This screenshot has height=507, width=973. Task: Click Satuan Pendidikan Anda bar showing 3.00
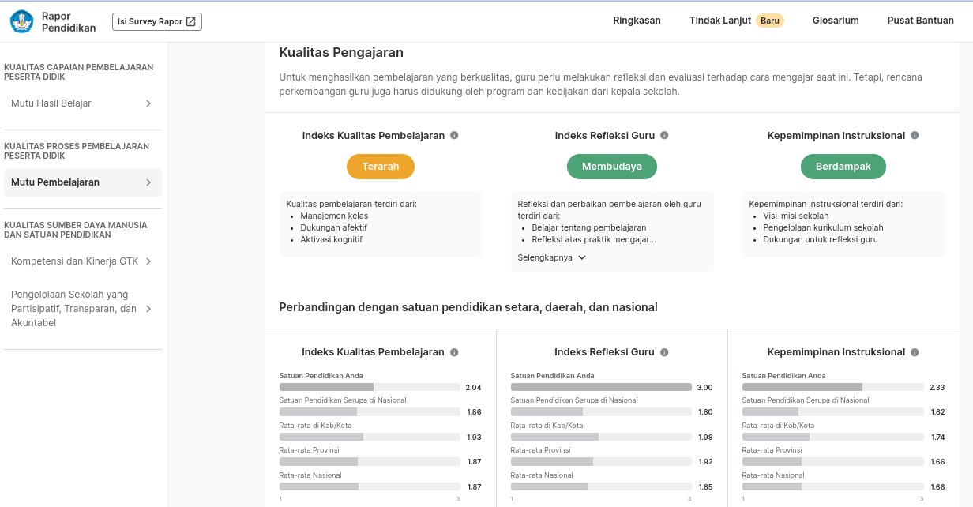click(x=601, y=387)
